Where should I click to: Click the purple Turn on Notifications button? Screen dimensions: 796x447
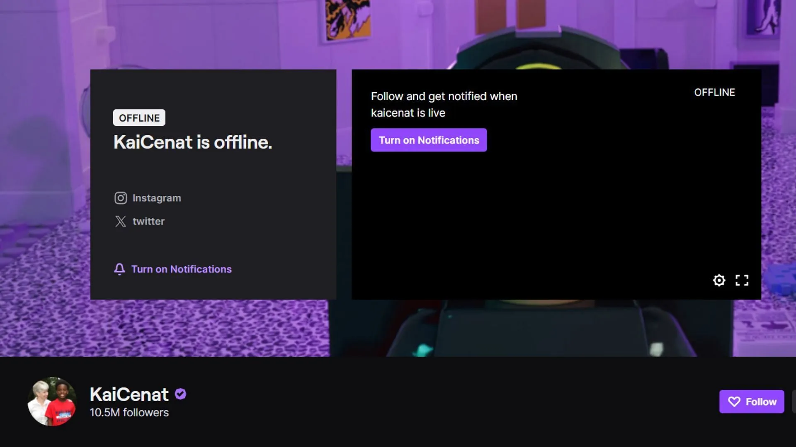point(429,140)
